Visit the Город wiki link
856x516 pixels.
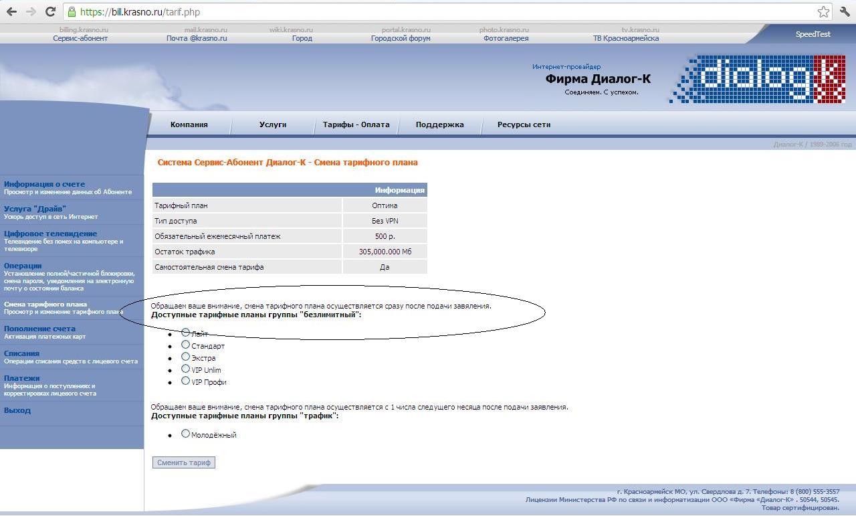pos(302,38)
